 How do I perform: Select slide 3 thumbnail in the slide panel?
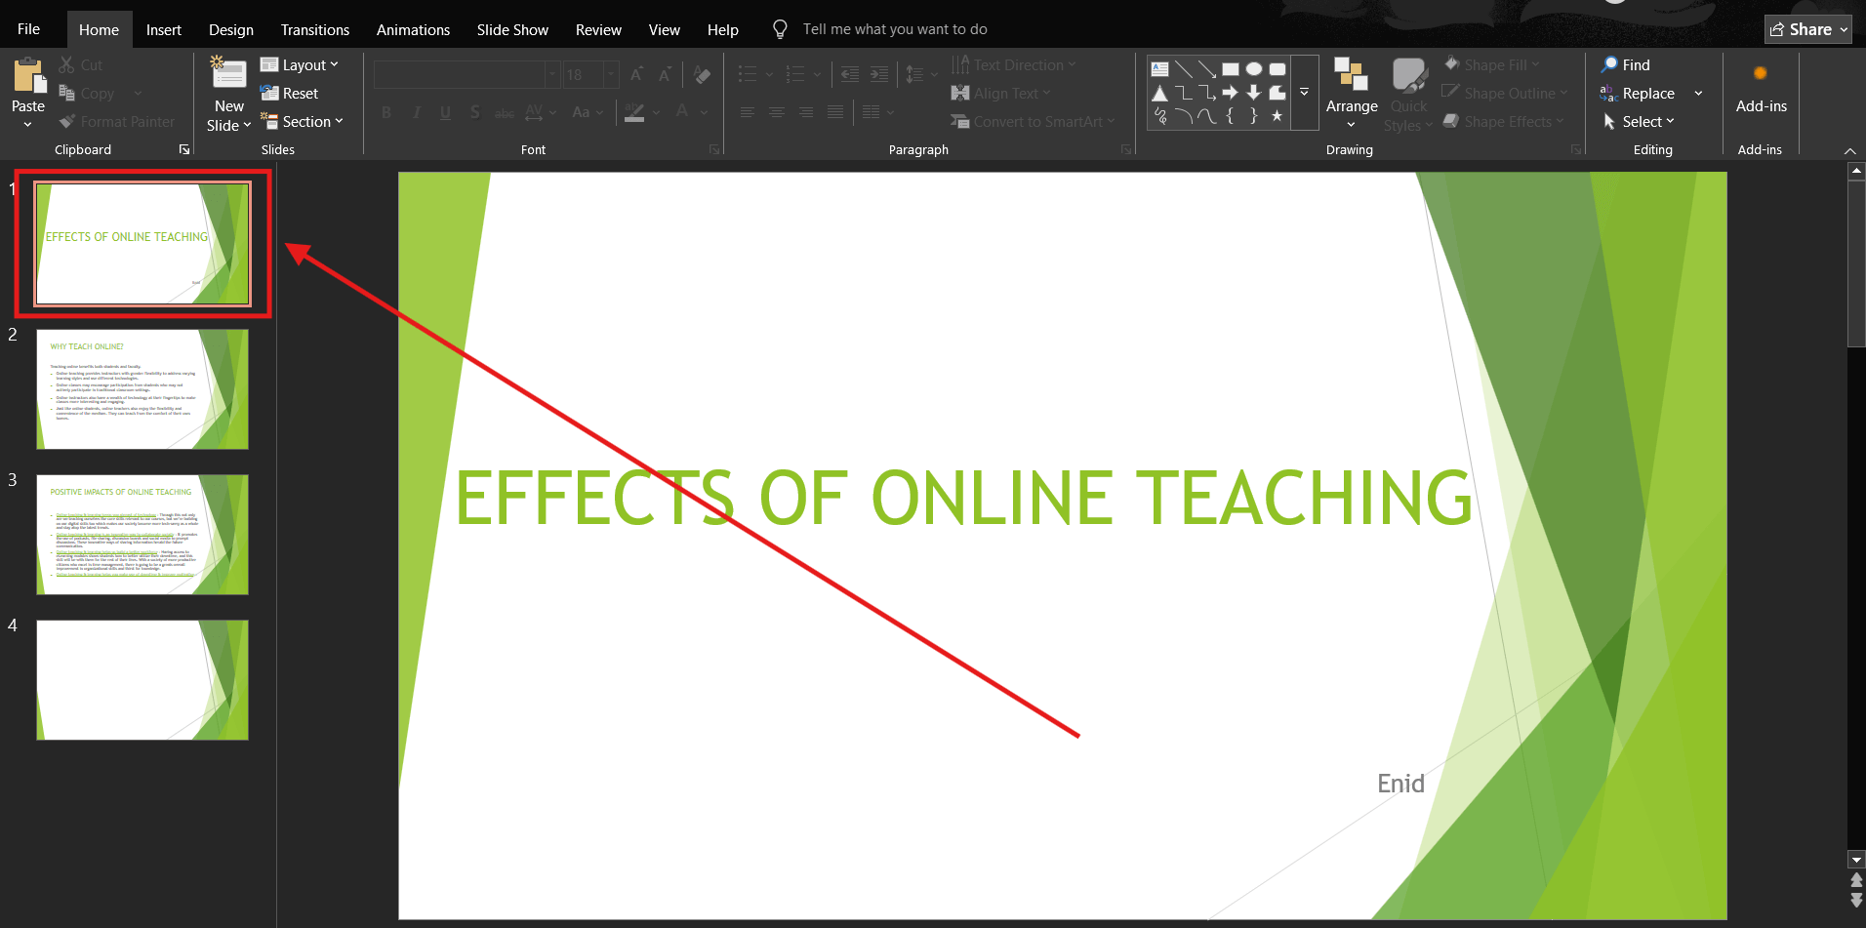[x=142, y=534]
